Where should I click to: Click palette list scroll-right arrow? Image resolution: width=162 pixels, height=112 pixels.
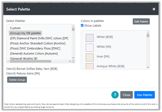(70, 61)
